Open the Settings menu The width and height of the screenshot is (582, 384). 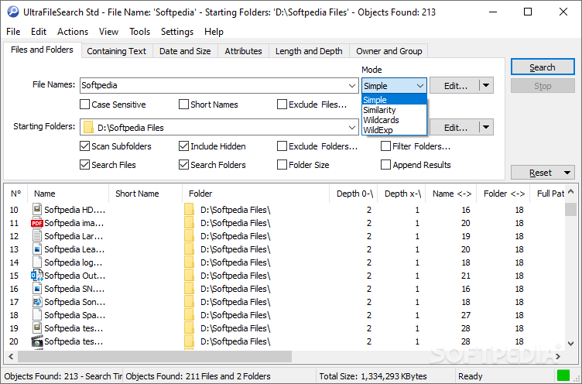click(177, 32)
